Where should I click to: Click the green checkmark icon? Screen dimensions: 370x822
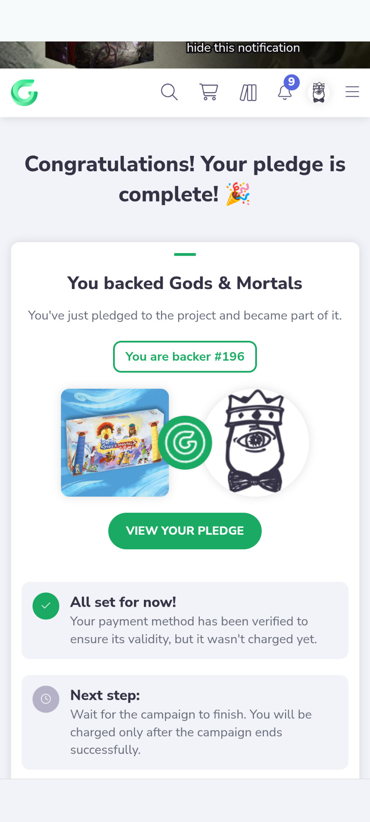point(46,606)
